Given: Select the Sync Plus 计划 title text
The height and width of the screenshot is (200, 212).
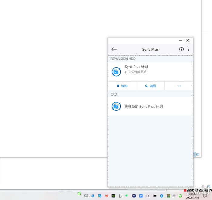Looking at the screenshot, I should tap(136, 67).
